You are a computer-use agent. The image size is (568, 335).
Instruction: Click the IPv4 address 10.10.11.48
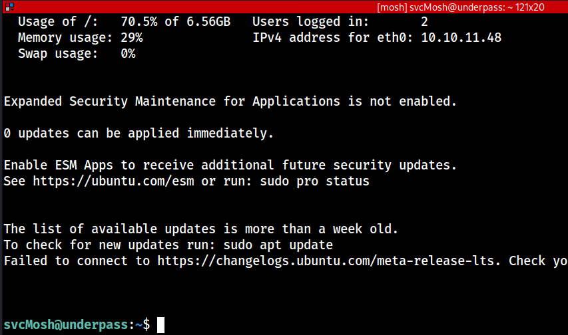click(461, 38)
